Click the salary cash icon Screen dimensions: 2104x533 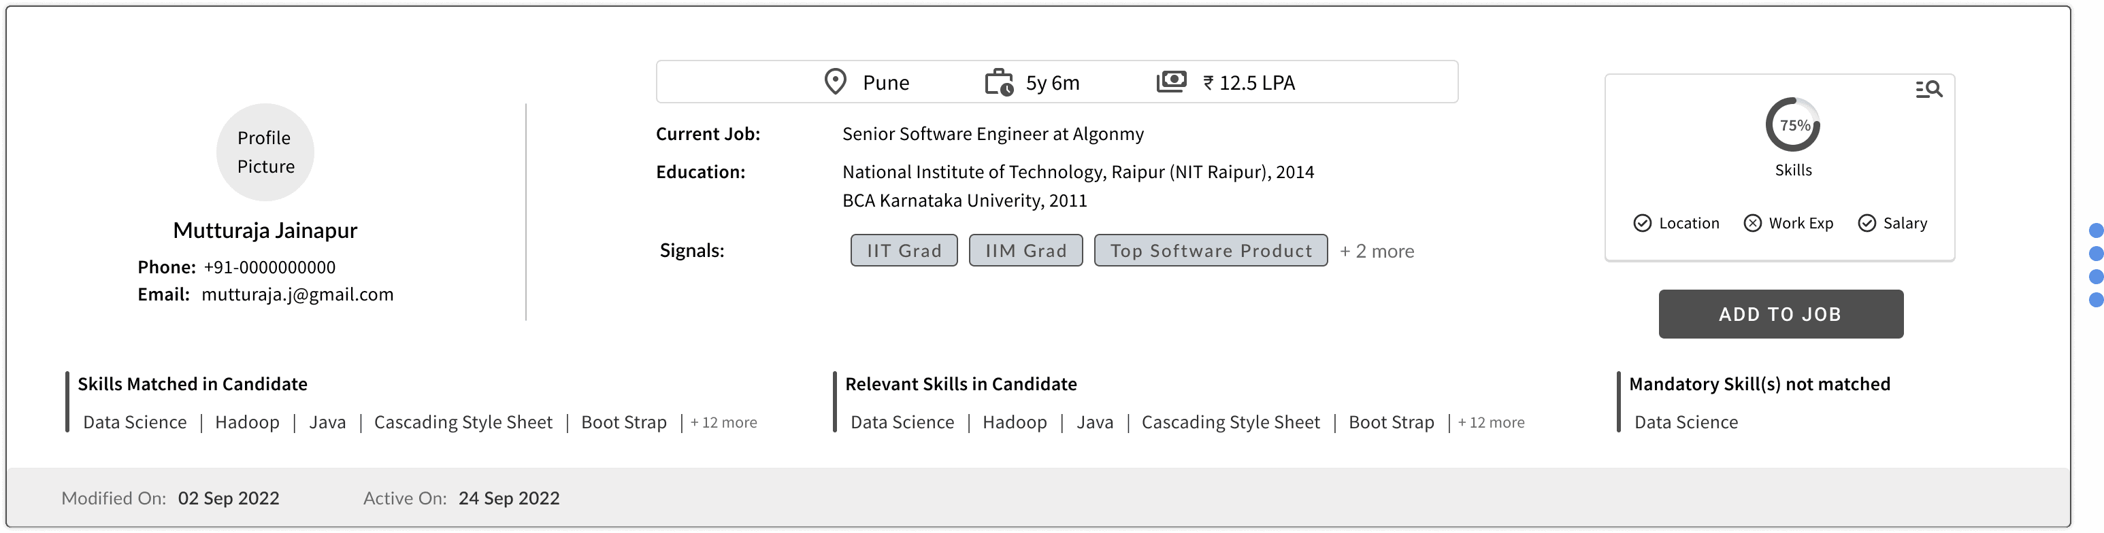(x=1171, y=82)
